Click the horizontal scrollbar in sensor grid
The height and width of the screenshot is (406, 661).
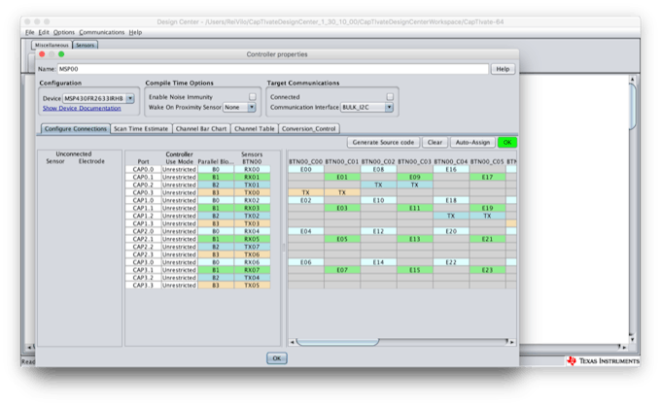(x=337, y=342)
